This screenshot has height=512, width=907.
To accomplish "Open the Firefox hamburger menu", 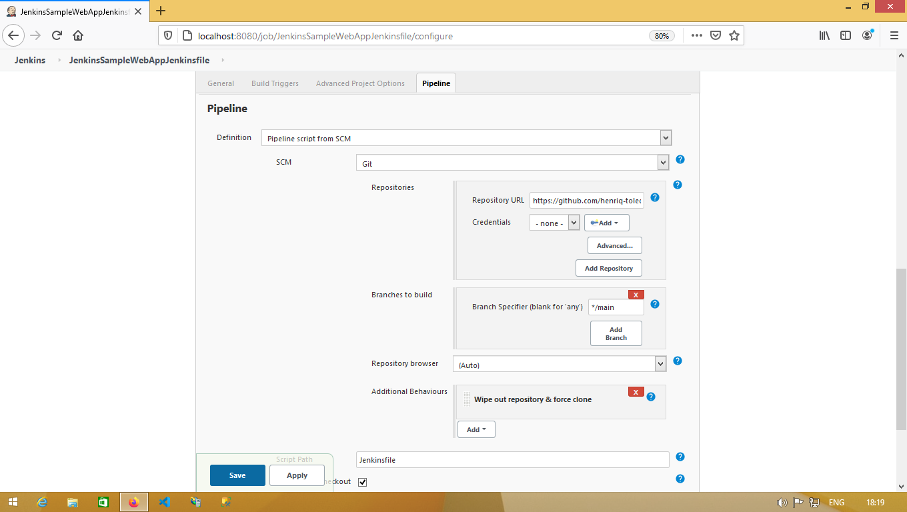I will [894, 36].
